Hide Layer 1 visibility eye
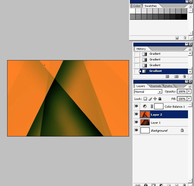This screenshot has width=194, height=186. pos(136,122)
